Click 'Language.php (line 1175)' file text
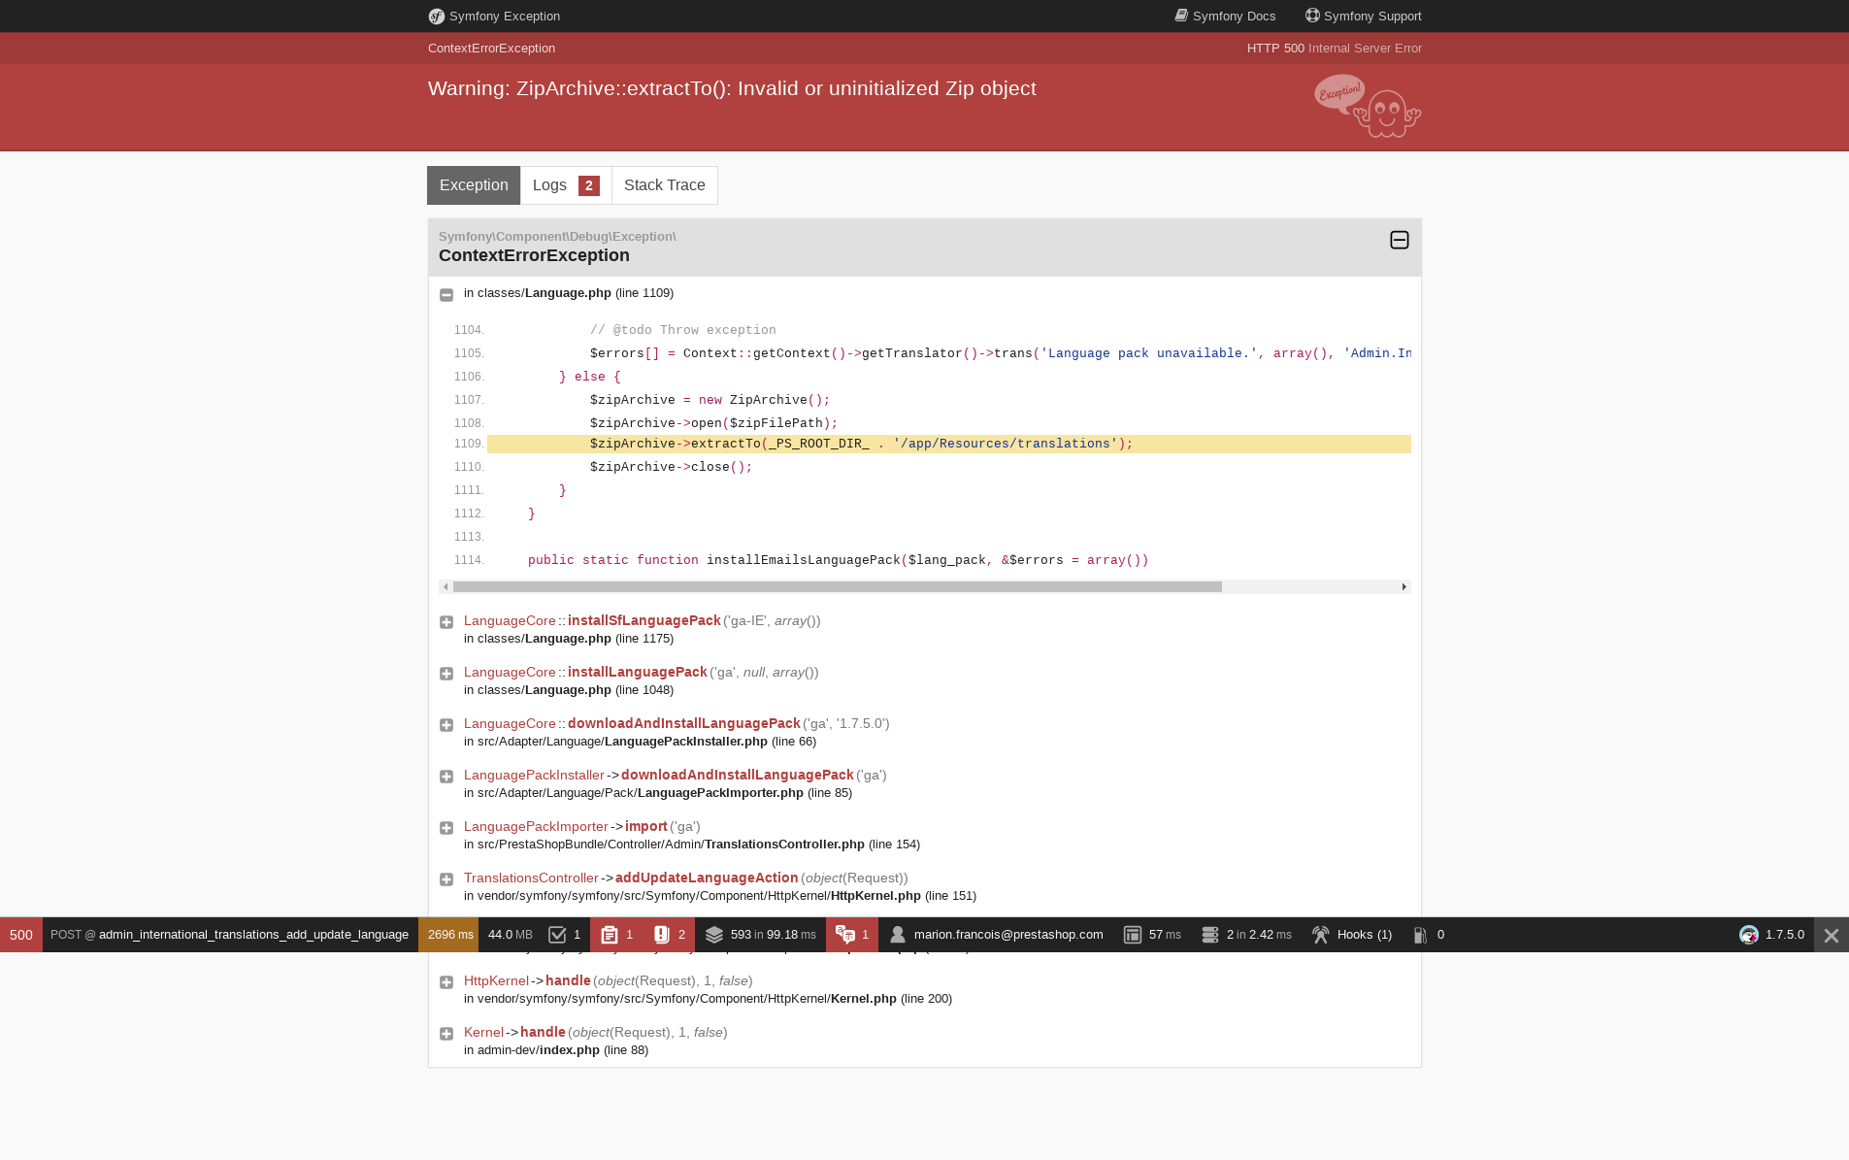This screenshot has height=1160, width=1849. 600,639
